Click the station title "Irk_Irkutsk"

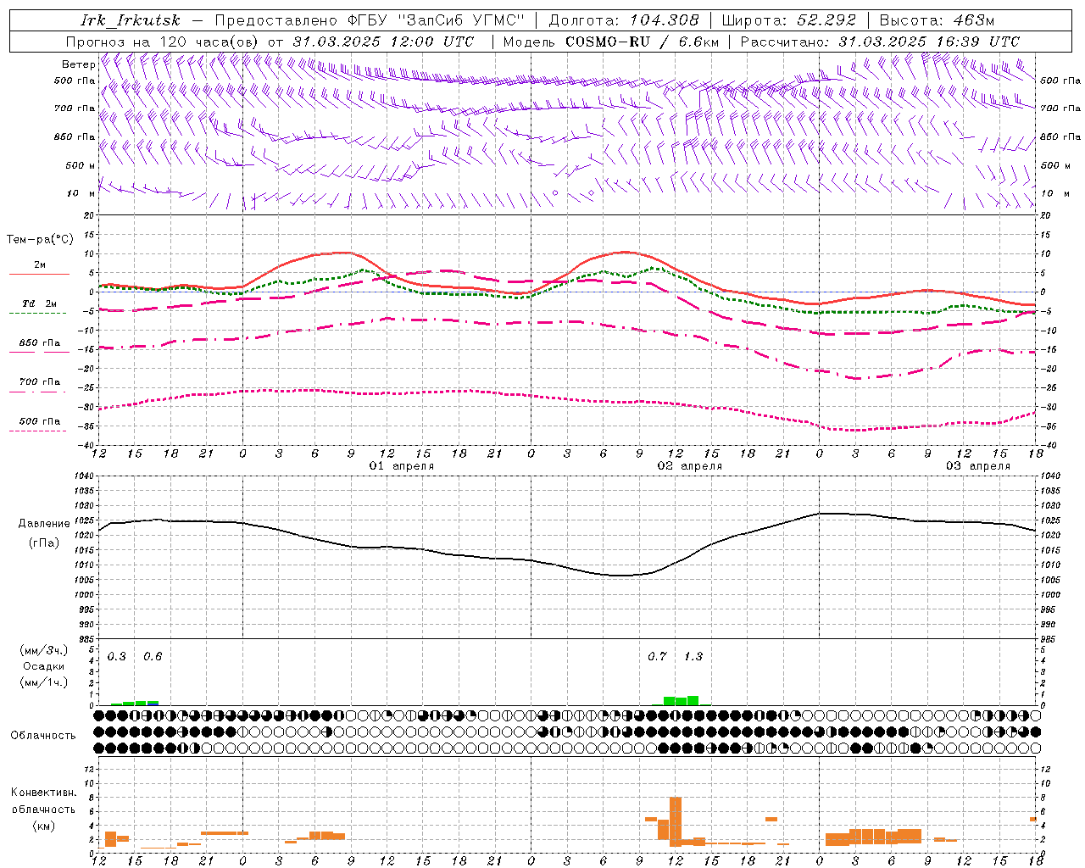pos(130,20)
